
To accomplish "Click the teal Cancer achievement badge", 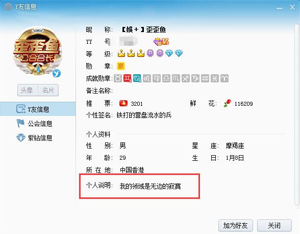I will (137, 78).
